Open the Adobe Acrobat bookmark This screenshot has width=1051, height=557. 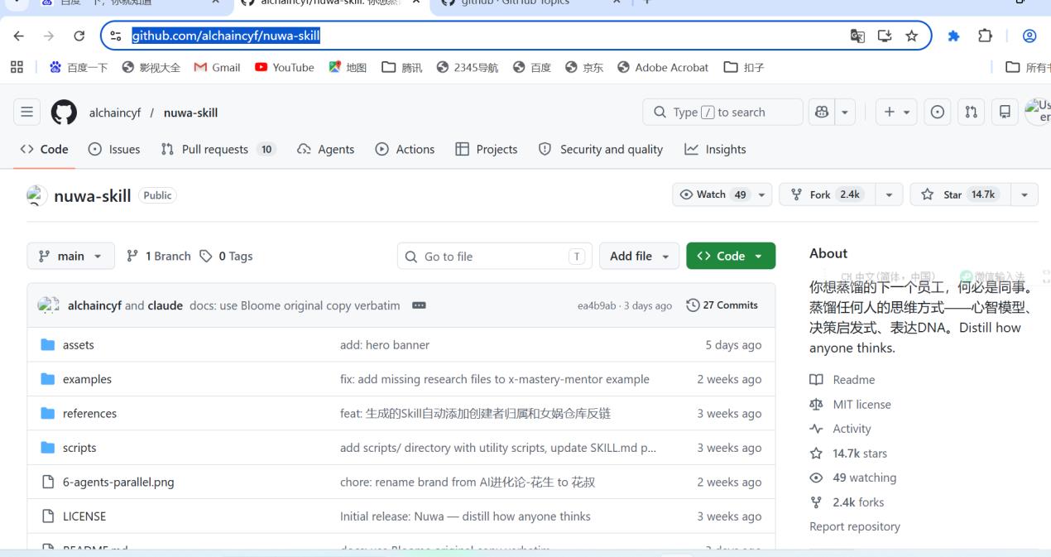click(663, 68)
